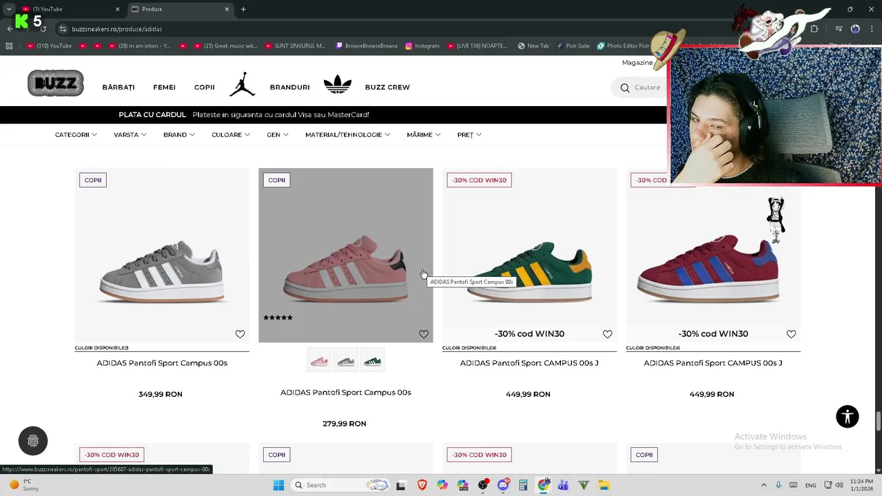Open the accessibility widget button
The image size is (882, 496).
[x=848, y=417]
